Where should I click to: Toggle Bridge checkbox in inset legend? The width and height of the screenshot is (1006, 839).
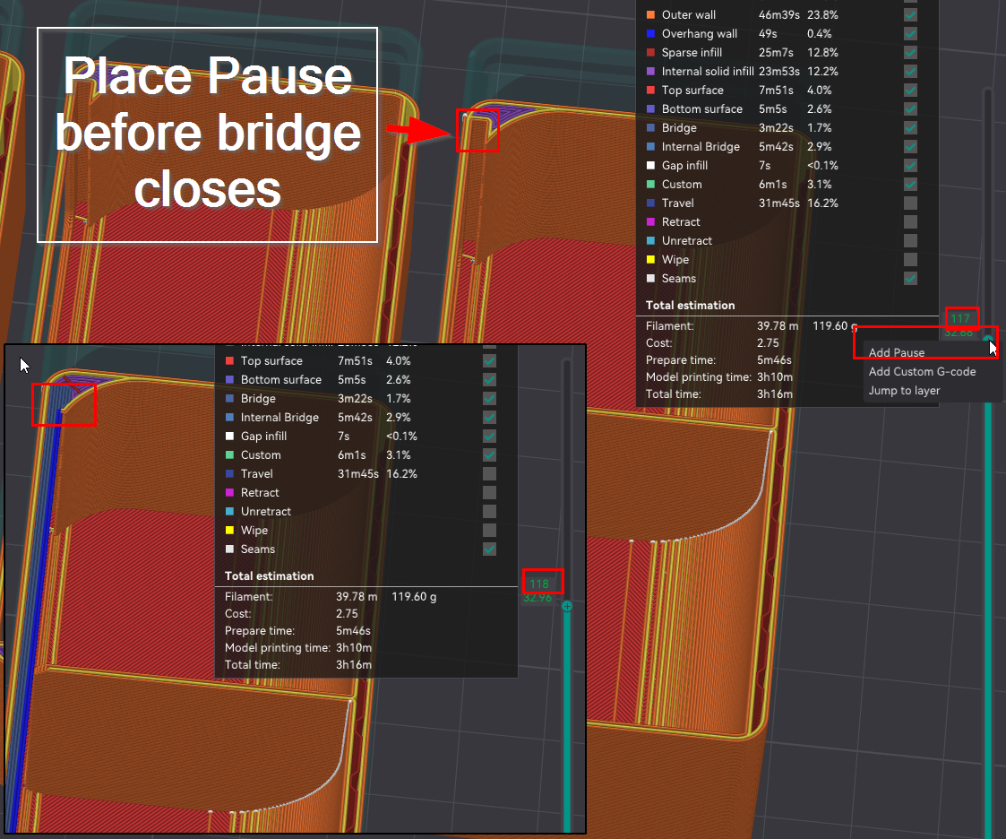coord(489,399)
